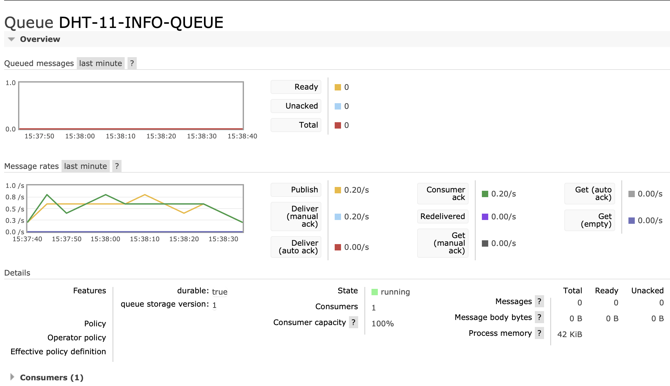Click the Message rates line chart
The image size is (670, 386).
pyautogui.click(x=135, y=208)
